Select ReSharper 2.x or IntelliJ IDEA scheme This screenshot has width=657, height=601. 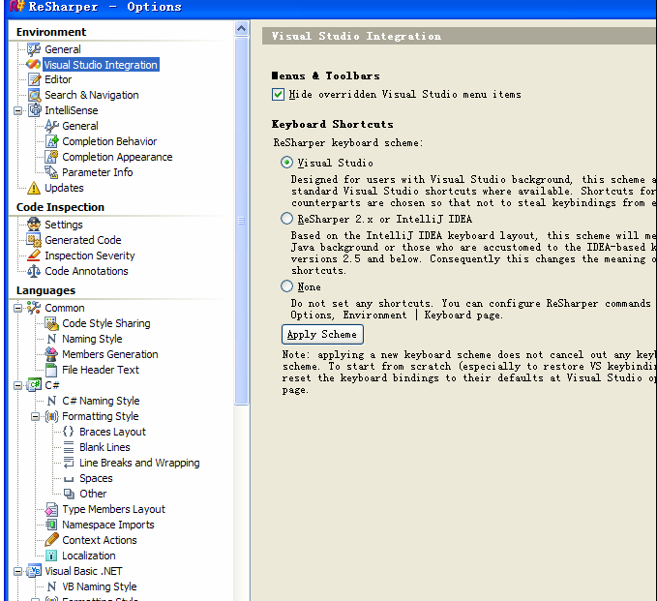click(x=287, y=219)
